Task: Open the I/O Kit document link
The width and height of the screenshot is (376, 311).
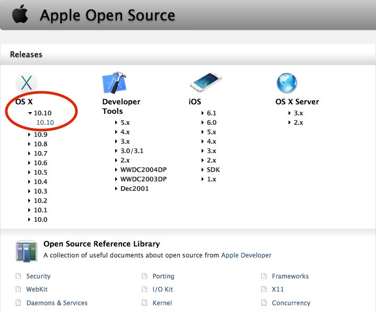Action: click(x=162, y=289)
